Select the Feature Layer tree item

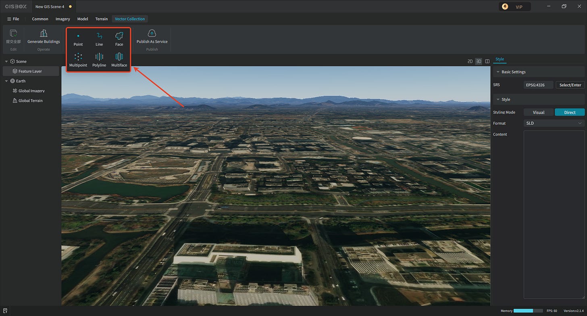pyautogui.click(x=31, y=71)
